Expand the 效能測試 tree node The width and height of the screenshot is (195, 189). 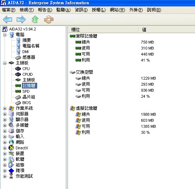(5, 176)
